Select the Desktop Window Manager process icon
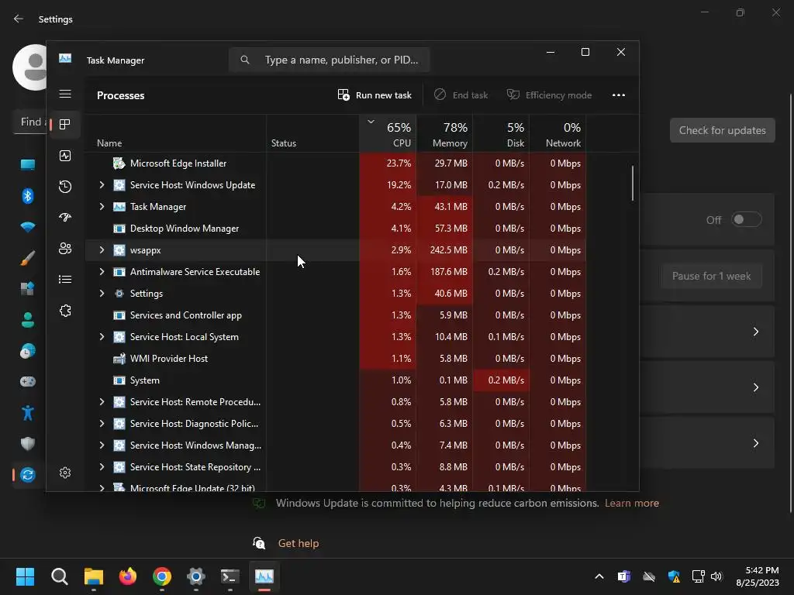 tap(119, 229)
